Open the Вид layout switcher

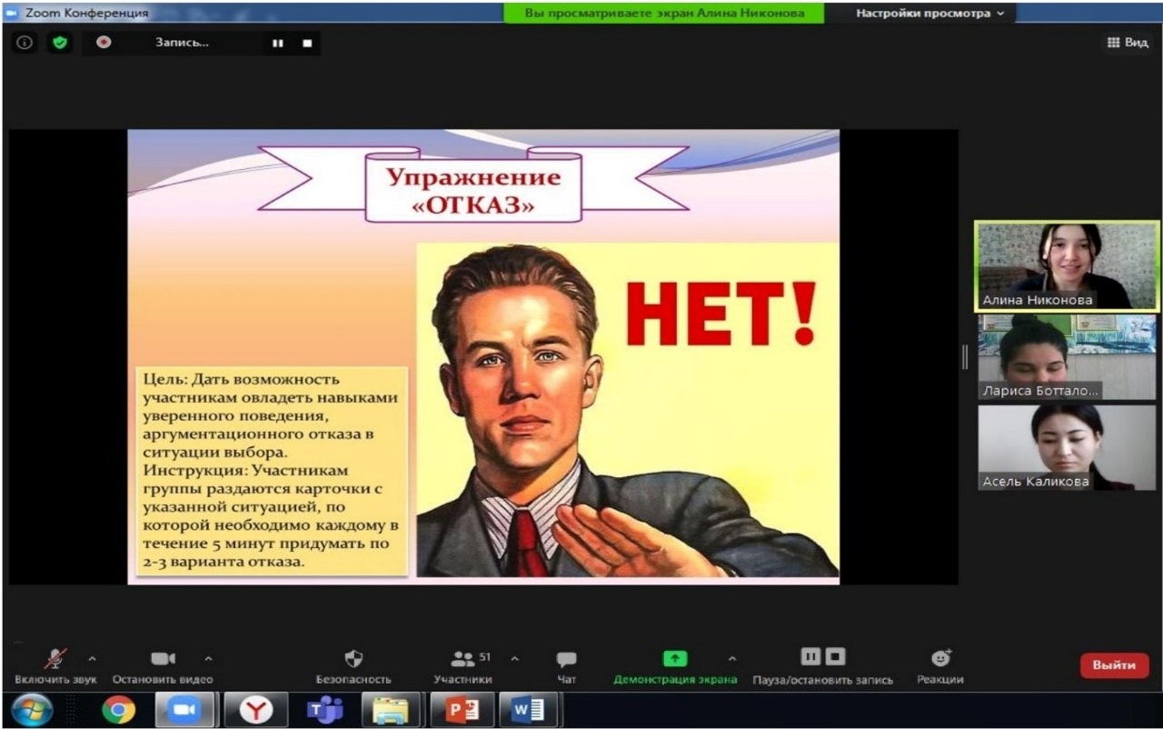click(1128, 42)
